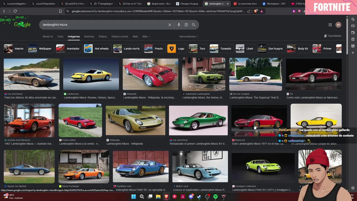Filter images by Aventador chip
This screenshot has height=201, width=357.
(69, 49)
